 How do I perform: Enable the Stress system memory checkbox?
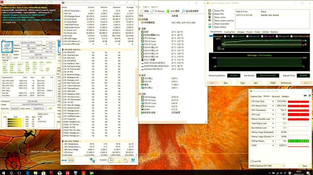[213, 20]
